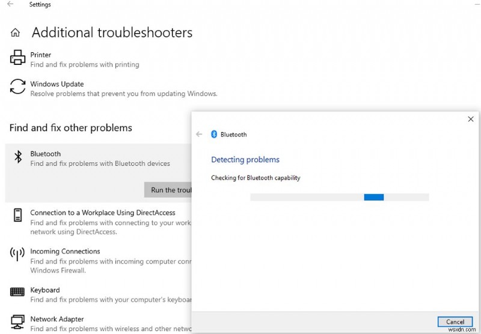Click the Settings window title text
Viewport: 481px width, 334px height.
click(x=40, y=5)
